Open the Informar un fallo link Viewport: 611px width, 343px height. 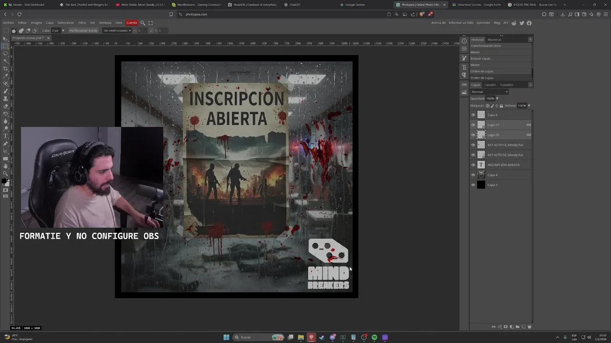(x=461, y=23)
